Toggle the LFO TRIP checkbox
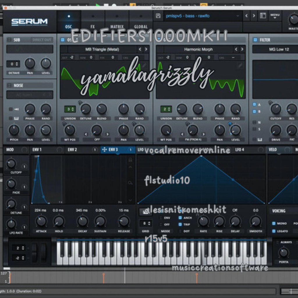Viewport: 298px width, 298px height. pos(180,224)
